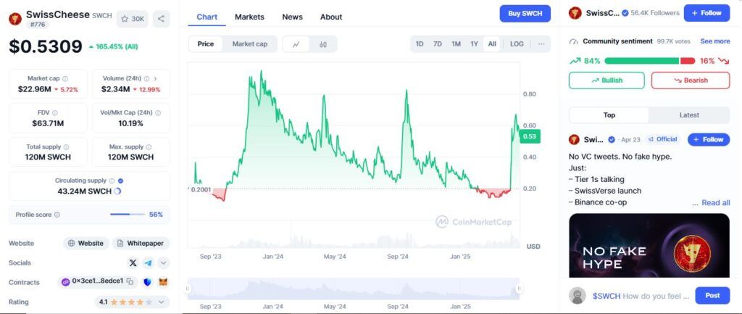Click the share icon button

tap(161, 19)
